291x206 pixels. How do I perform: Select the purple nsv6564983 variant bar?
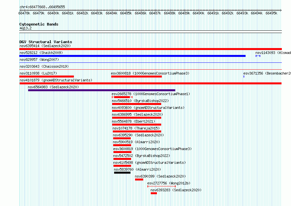click(102, 90)
